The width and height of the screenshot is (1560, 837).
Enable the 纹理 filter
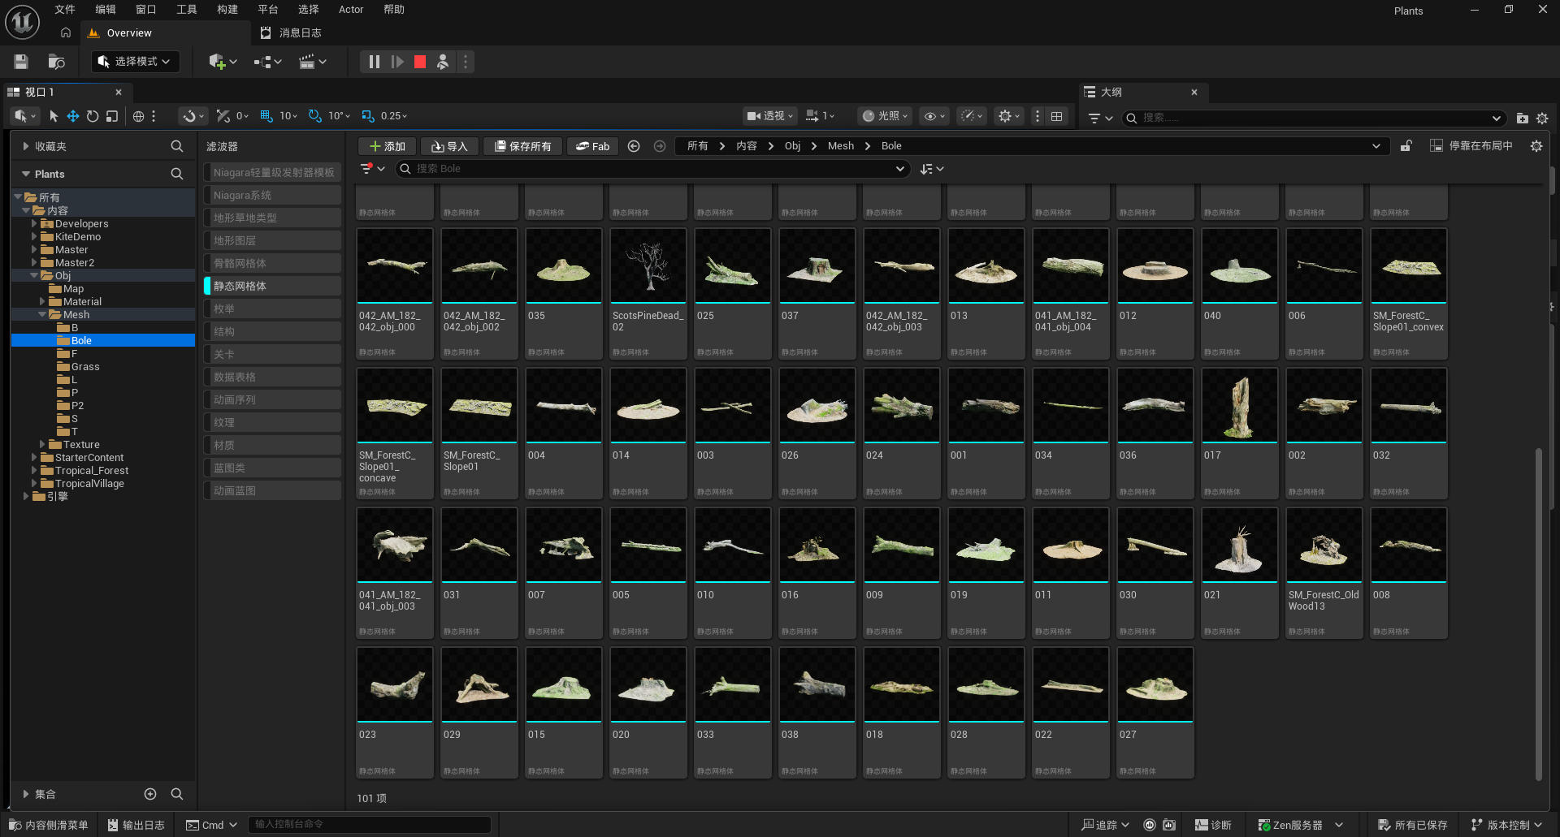coord(272,422)
